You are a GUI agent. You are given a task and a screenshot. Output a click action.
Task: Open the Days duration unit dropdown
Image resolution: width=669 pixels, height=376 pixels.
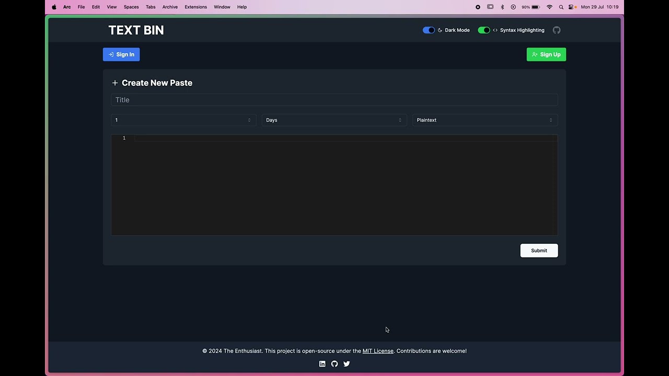334,120
